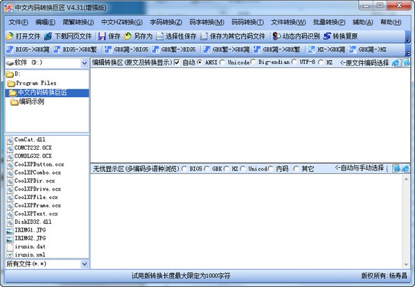The image size is (415, 287).
Task: Open the 中文HZ转换(G) menu
Action: point(122,22)
